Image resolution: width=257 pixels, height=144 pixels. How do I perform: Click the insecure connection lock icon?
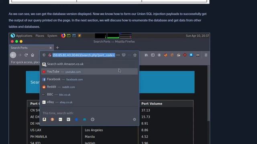(x=50, y=55)
